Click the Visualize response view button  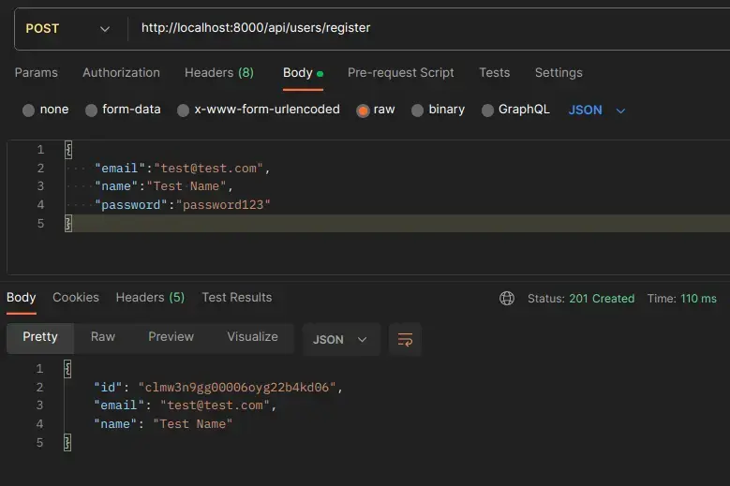252,337
